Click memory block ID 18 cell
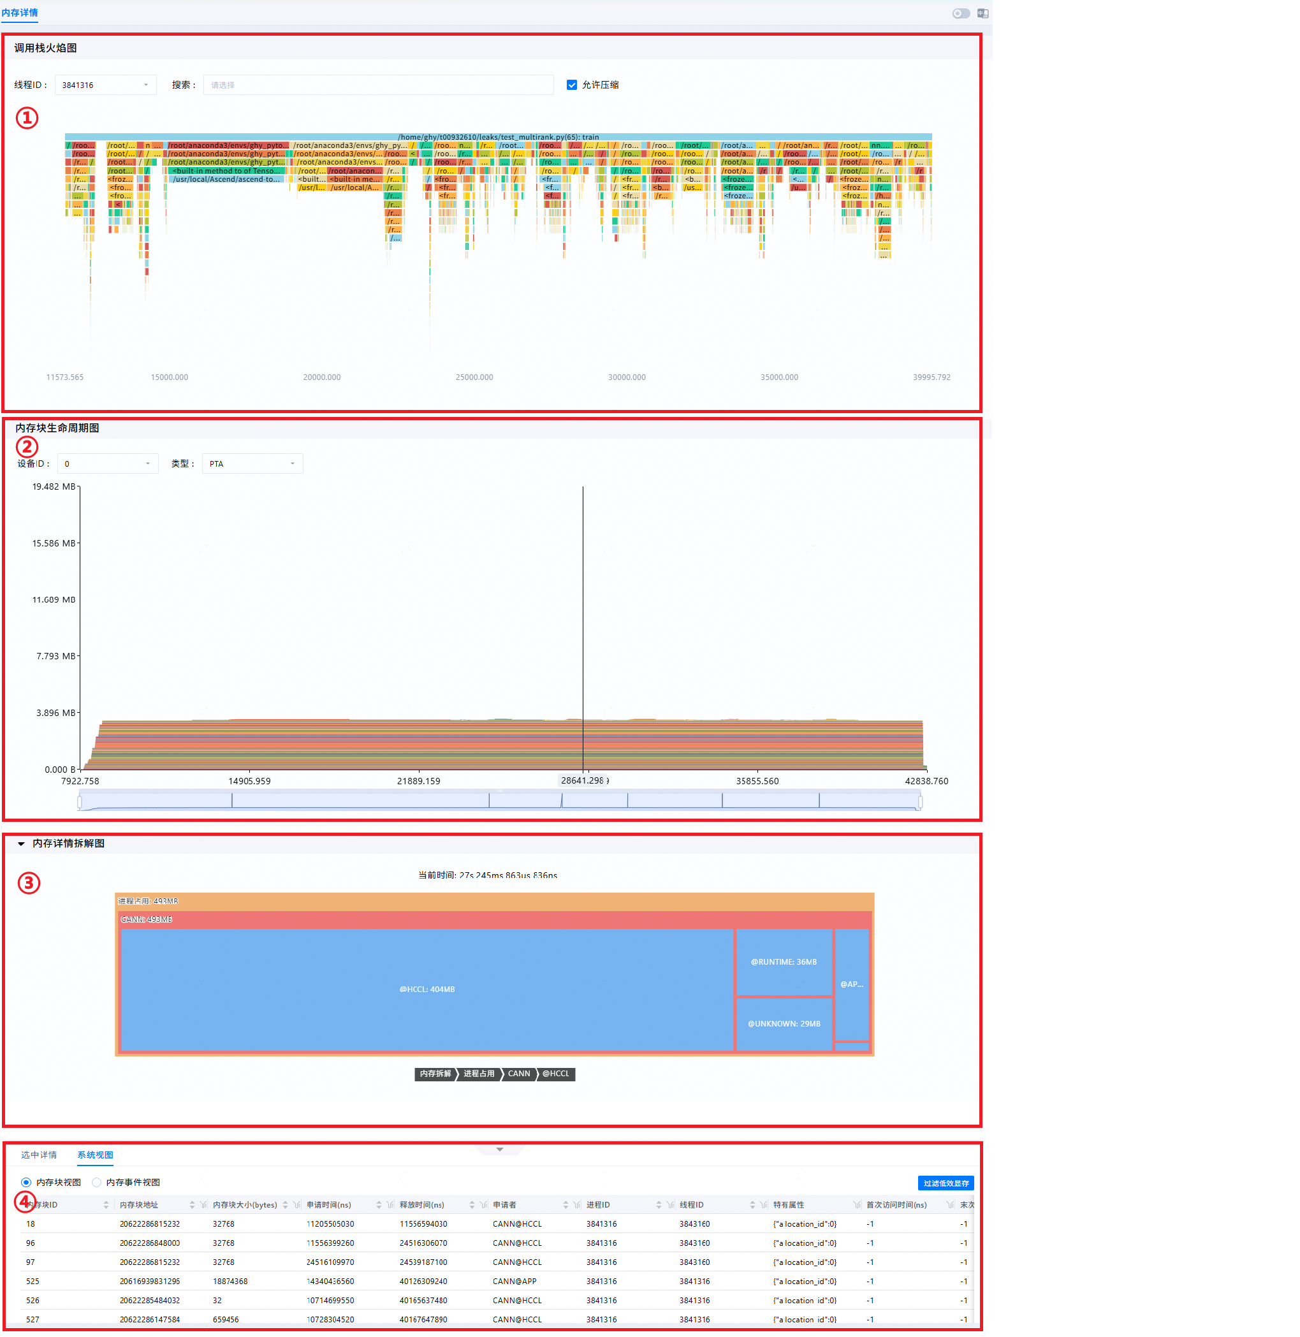The image size is (1300, 1337). pyautogui.click(x=31, y=1224)
